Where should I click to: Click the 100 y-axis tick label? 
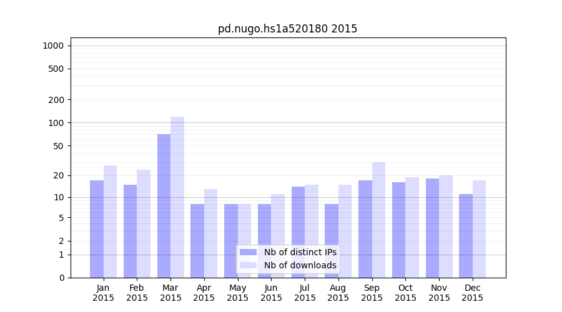coord(56,123)
